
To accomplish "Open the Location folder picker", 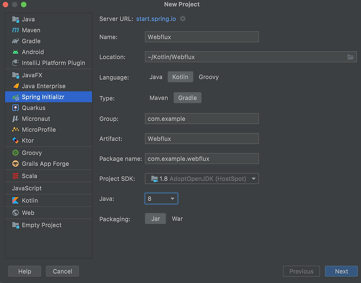I will (x=350, y=57).
